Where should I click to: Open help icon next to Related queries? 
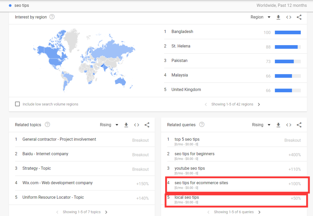point(202,125)
